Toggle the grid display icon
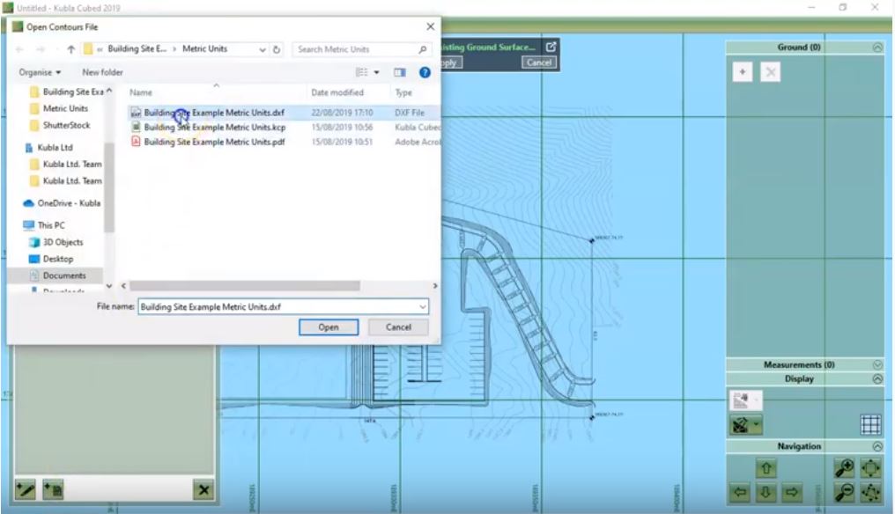Screen dimensions: 895x514 tap(870, 424)
